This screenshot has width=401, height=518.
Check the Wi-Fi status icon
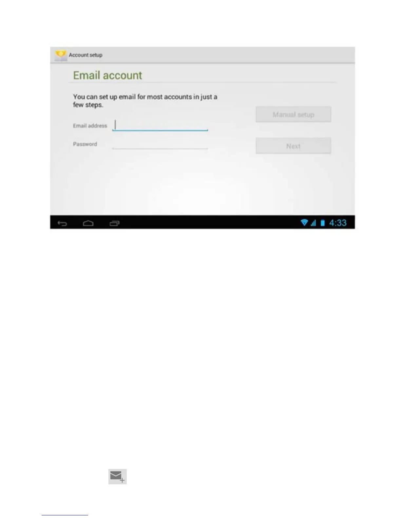pos(304,223)
